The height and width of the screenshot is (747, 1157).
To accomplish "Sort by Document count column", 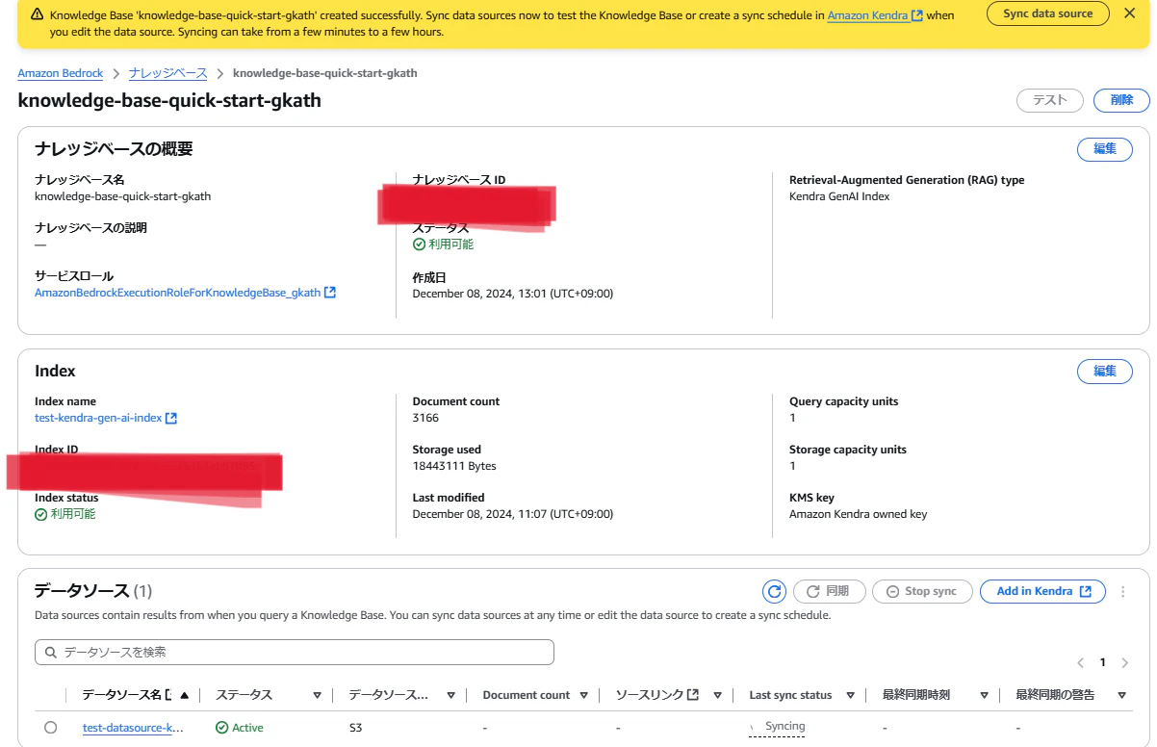I will tap(584, 695).
